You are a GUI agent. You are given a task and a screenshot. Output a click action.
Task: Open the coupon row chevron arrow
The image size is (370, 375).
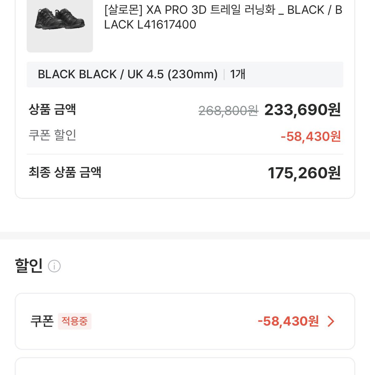click(331, 321)
